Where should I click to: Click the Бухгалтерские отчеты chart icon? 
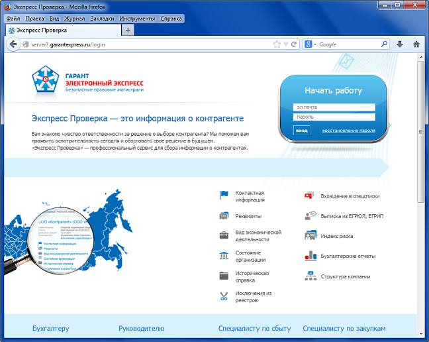[x=309, y=256]
